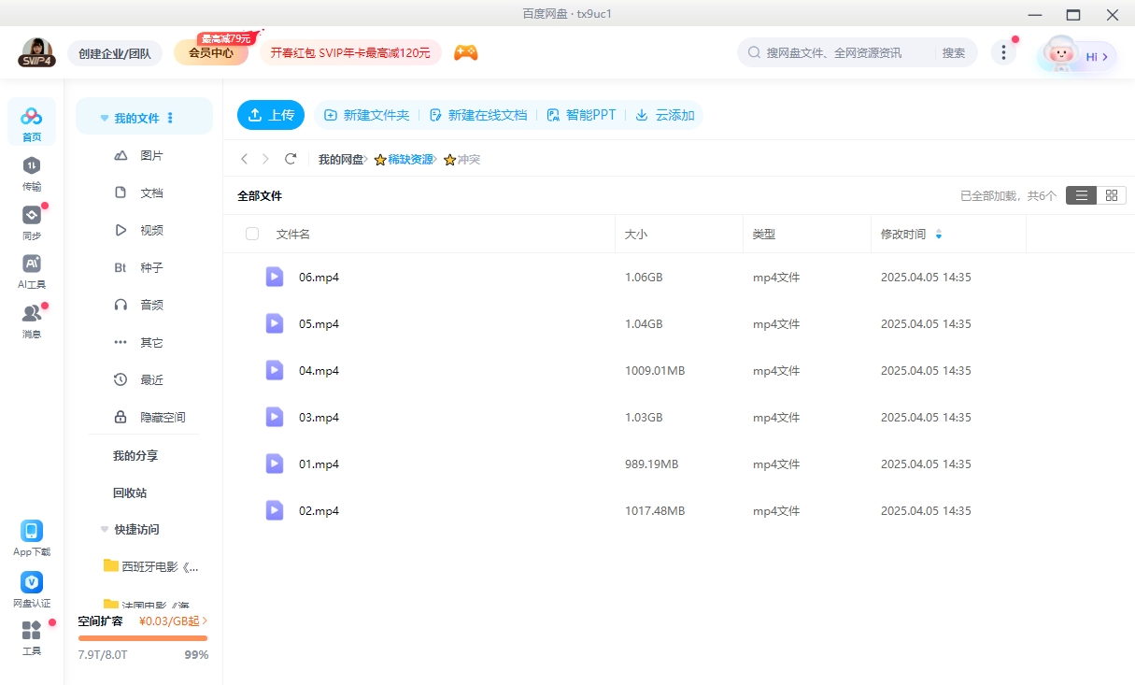Switch to grid view layout
The height and width of the screenshot is (685, 1135).
(1112, 195)
